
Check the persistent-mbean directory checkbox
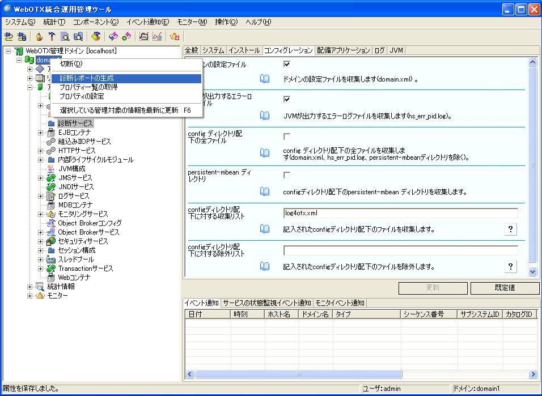[287, 175]
